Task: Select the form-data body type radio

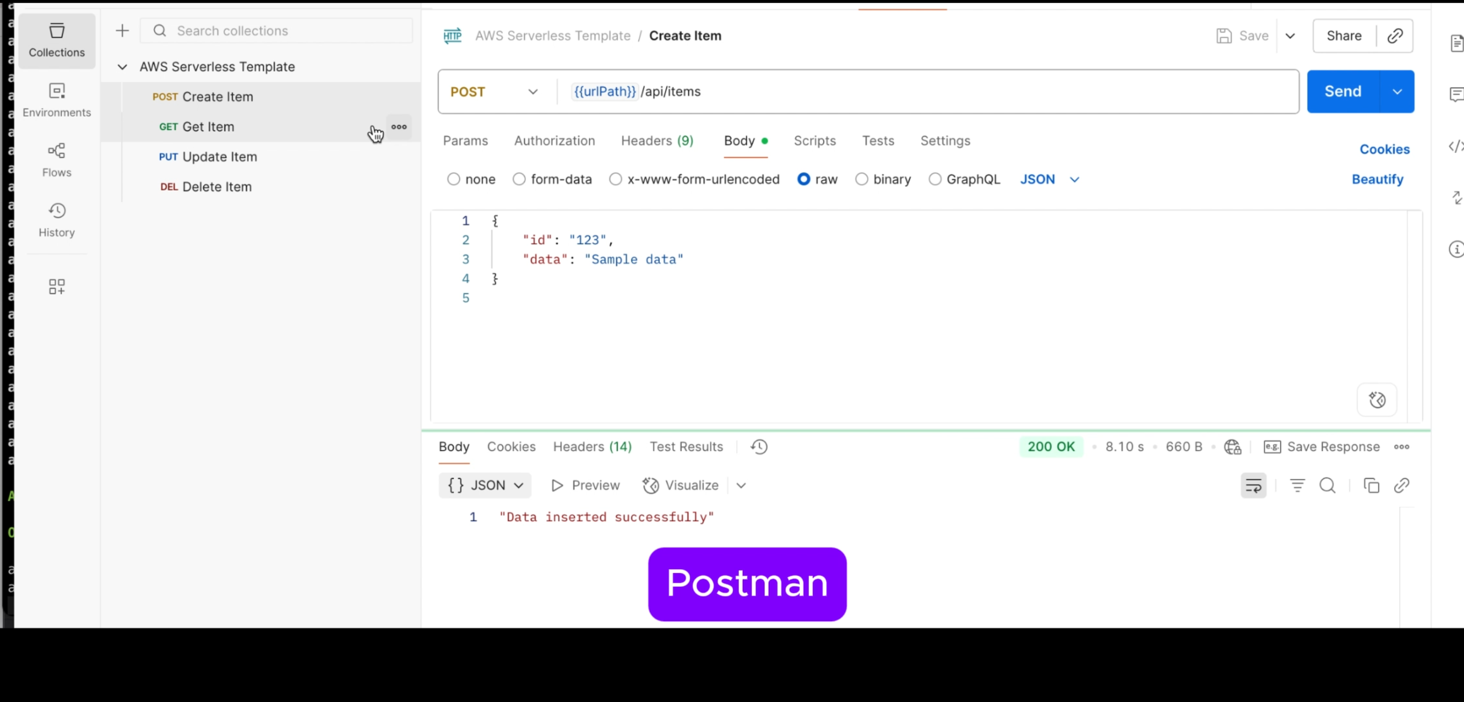Action: point(519,179)
